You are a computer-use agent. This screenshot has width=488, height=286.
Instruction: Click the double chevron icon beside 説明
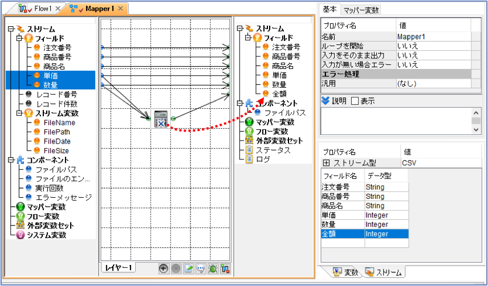point(325,101)
